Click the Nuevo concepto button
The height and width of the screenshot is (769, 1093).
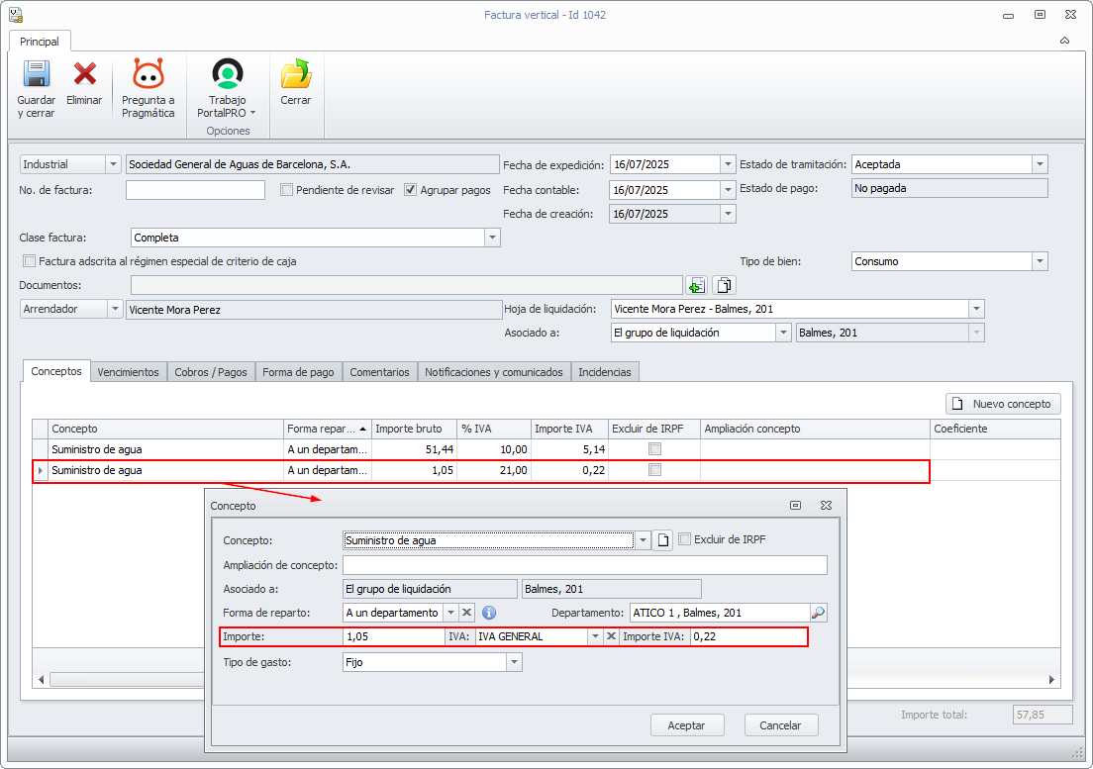(1004, 404)
